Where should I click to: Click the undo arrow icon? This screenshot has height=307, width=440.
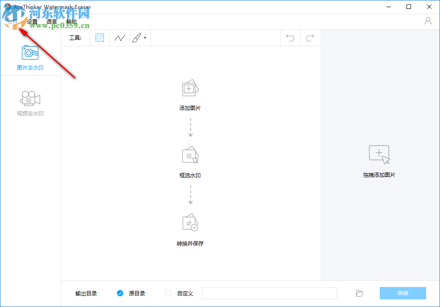pos(290,38)
